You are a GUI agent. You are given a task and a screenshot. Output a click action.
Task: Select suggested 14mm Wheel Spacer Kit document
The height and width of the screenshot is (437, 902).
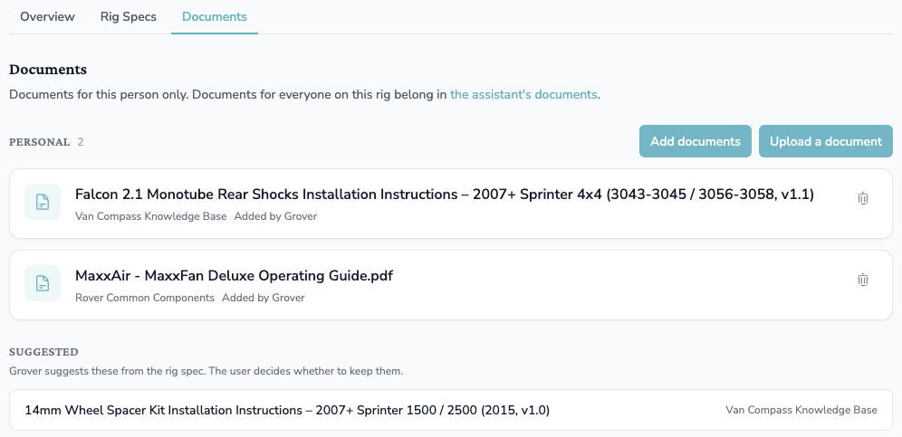pyautogui.click(x=451, y=410)
